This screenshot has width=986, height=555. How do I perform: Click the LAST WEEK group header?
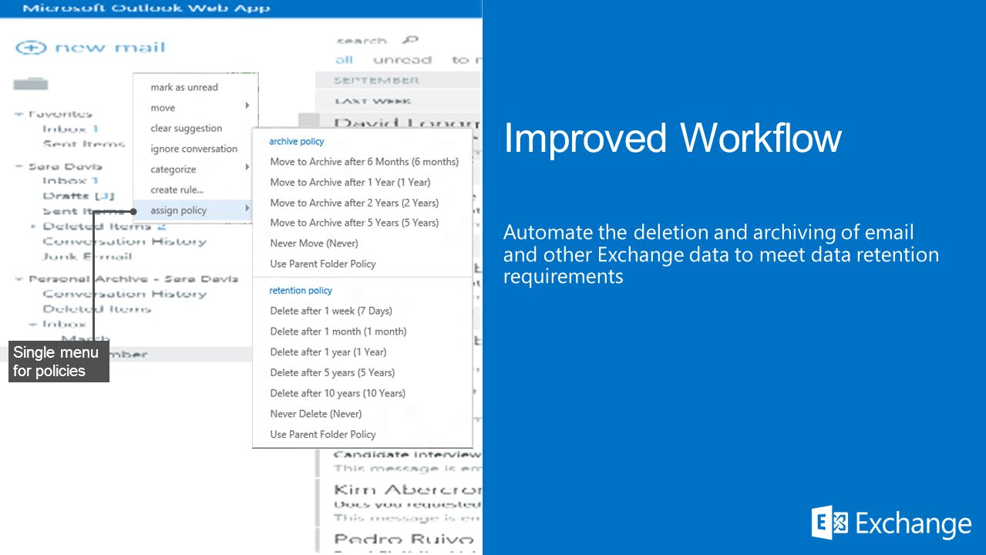(x=373, y=101)
